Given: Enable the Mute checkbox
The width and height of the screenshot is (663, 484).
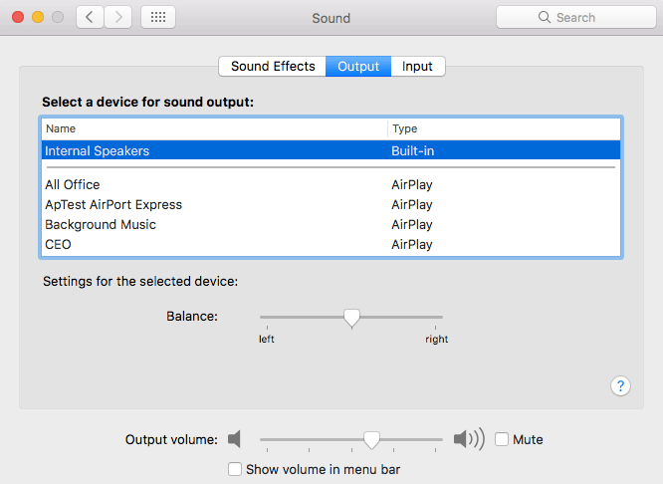Looking at the screenshot, I should (x=503, y=439).
